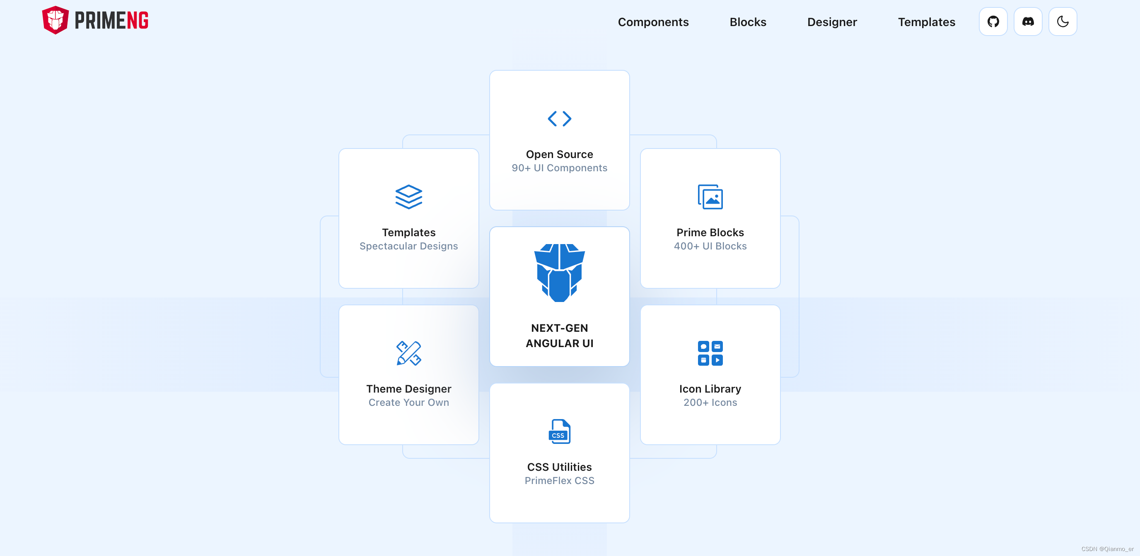Toggle dark mode moon icon
The image size is (1140, 556).
click(1063, 21)
